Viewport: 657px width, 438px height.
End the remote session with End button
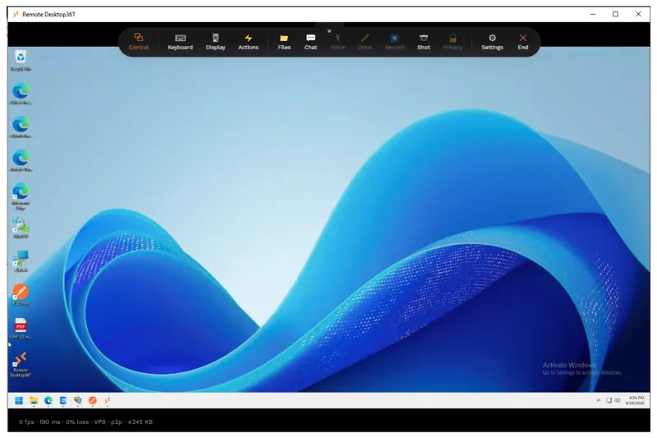point(523,42)
